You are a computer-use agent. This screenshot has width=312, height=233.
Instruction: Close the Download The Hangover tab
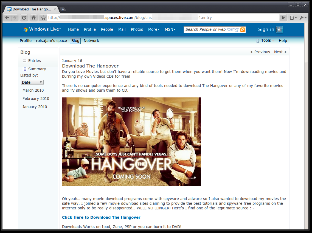(x=55, y=9)
